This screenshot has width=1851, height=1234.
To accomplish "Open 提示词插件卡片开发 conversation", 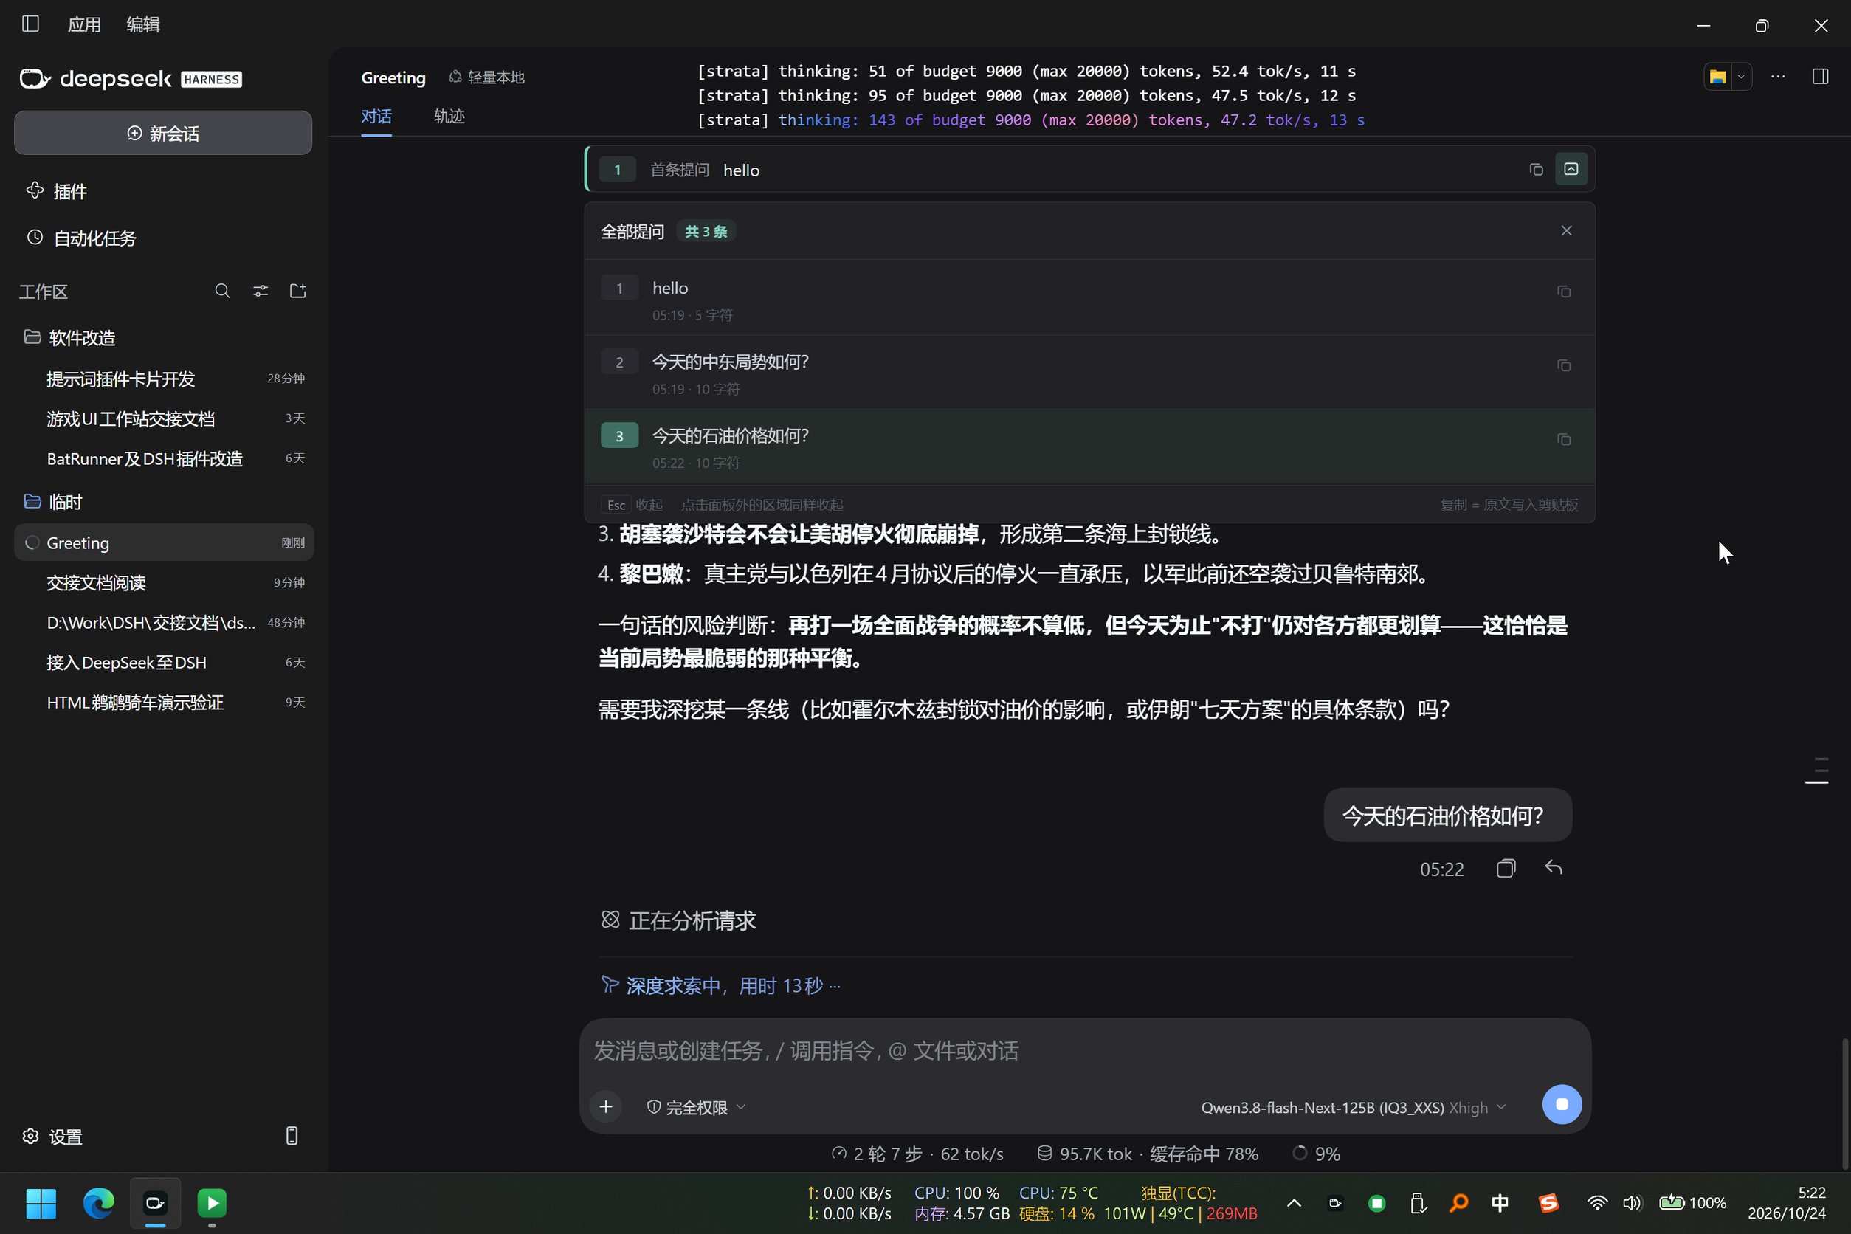I will (x=164, y=379).
